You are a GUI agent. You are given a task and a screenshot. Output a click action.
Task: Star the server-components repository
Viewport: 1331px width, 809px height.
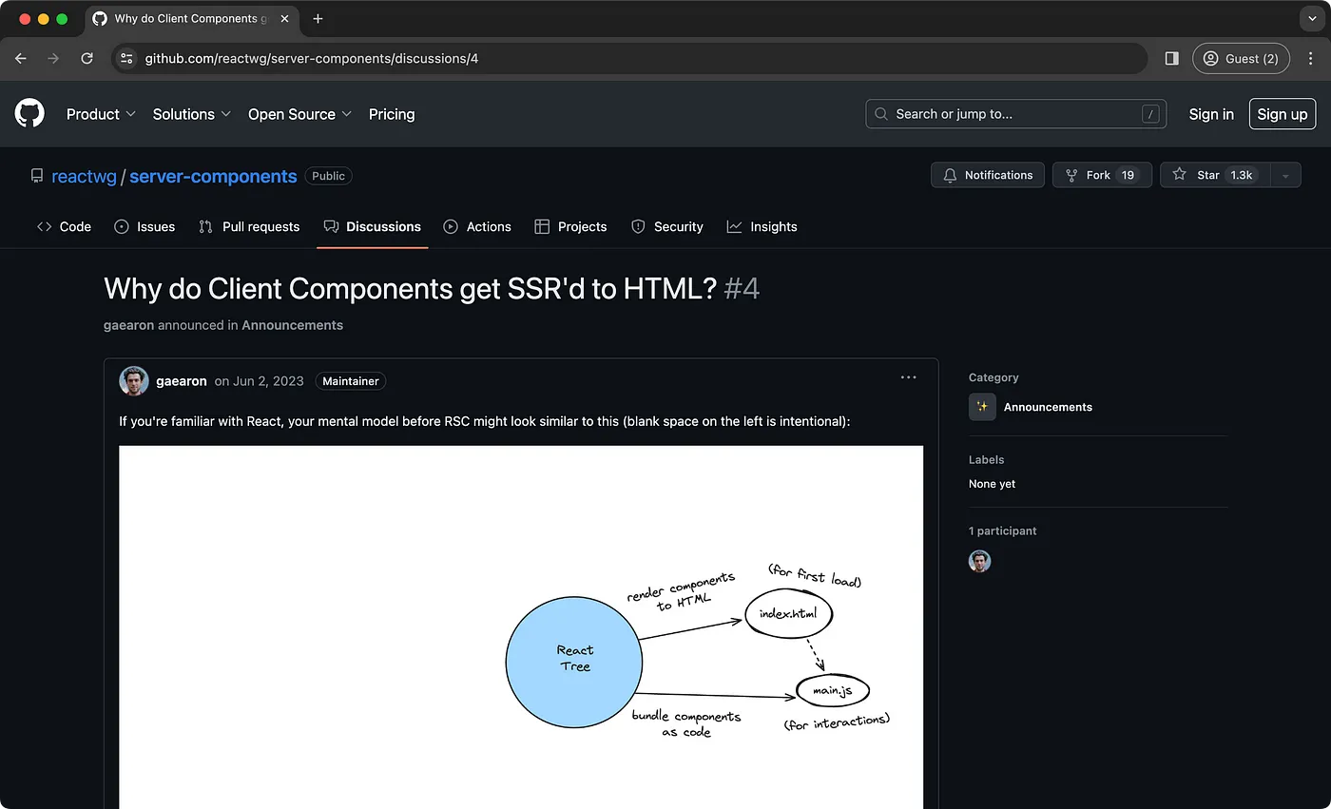point(1206,175)
